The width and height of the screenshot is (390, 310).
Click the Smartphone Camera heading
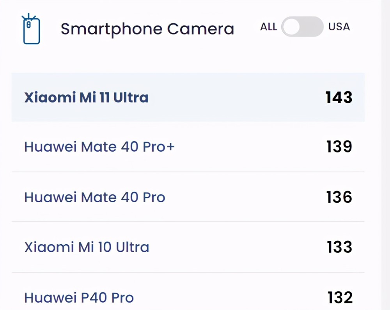[147, 29]
